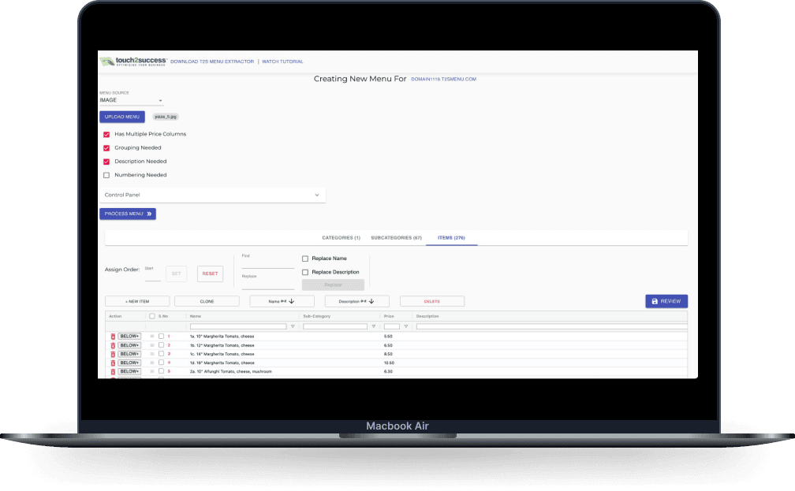This screenshot has height=491, width=795.
Task: Click the Review button with save icon
Action: pos(666,301)
